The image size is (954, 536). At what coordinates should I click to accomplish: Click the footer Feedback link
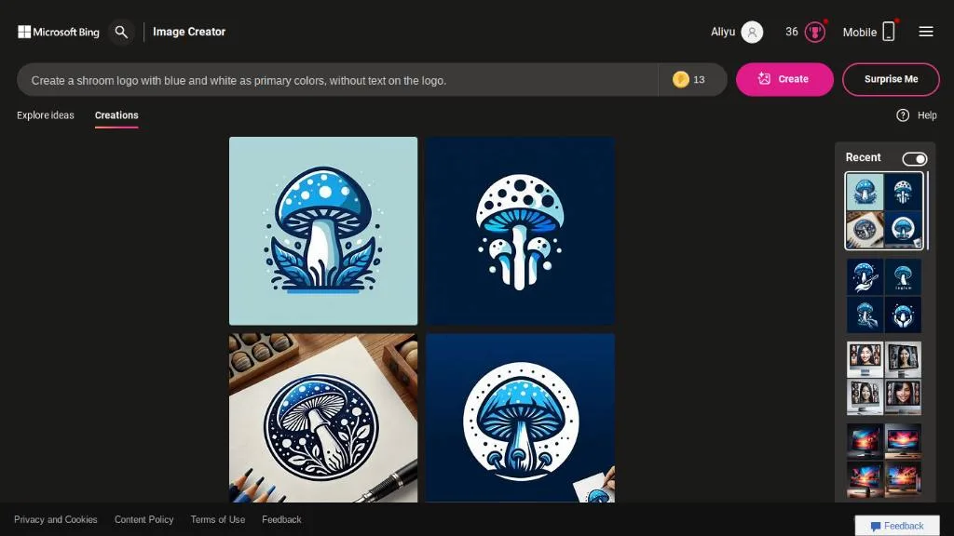(281, 519)
